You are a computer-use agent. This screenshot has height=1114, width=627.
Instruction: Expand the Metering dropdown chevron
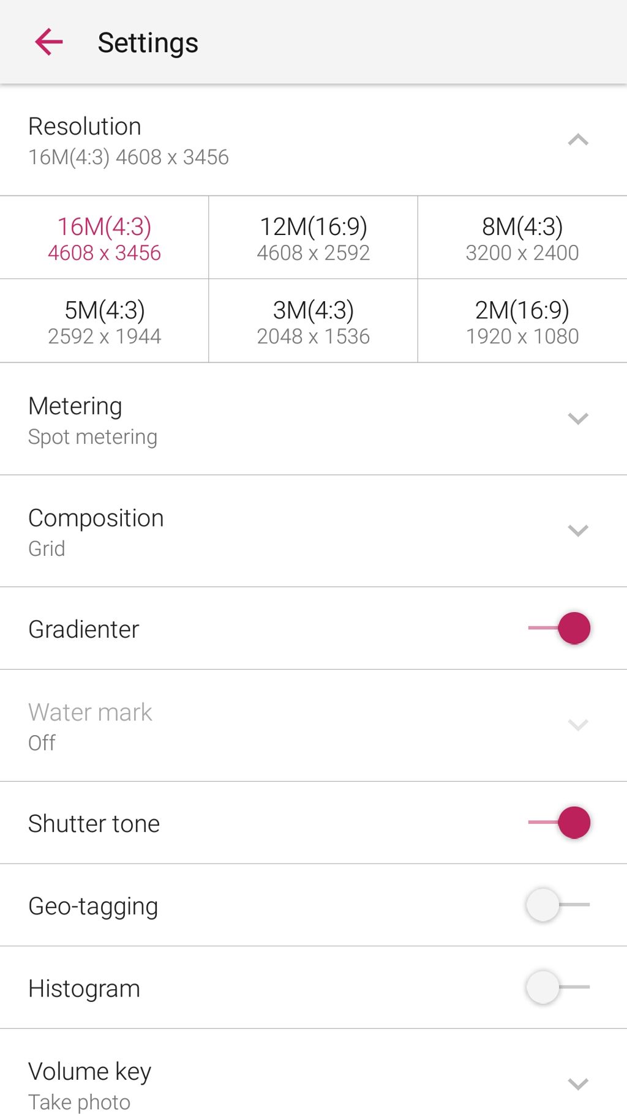[577, 419]
